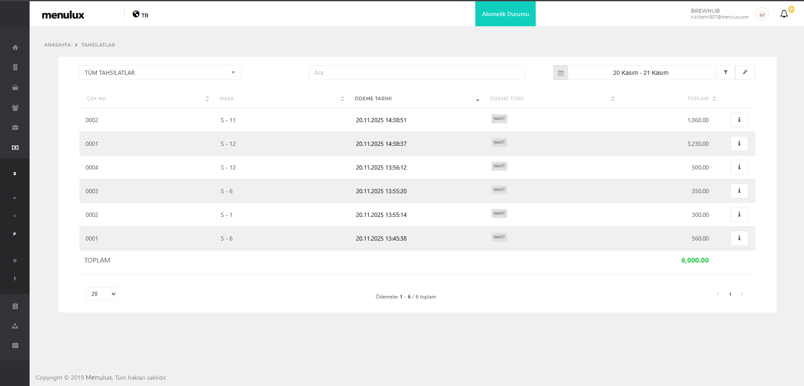Show details for the 3,230.00 payment

pos(739,143)
